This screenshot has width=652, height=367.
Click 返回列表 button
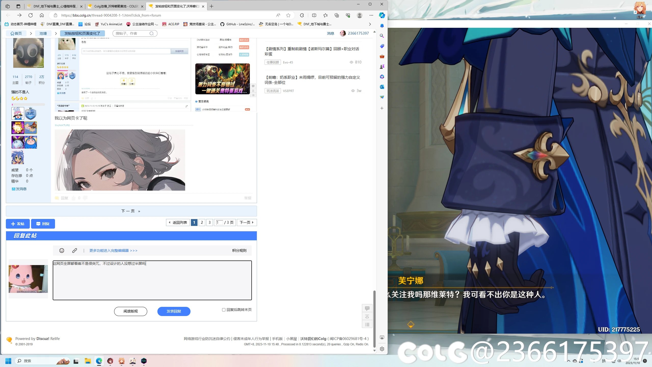[178, 222]
